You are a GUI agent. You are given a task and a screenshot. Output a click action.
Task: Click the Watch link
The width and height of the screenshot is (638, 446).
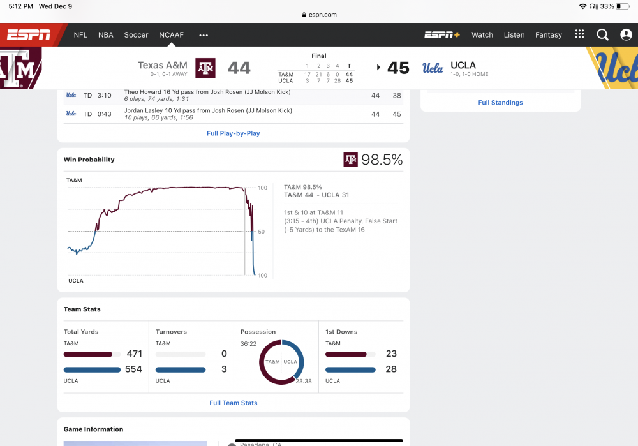coord(482,35)
